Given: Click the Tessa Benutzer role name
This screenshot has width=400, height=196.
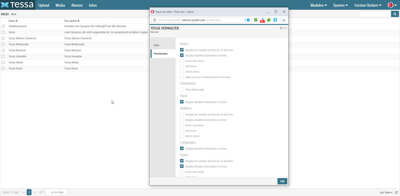Looking at the screenshot, I should (17, 50).
